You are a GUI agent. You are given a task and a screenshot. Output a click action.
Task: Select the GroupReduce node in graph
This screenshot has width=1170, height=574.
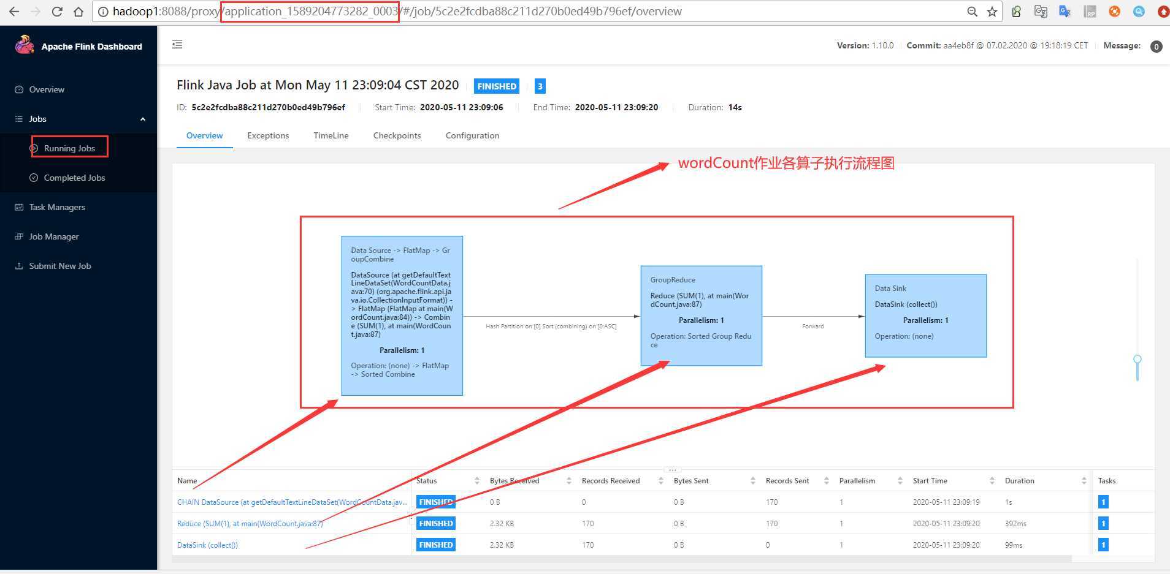coord(702,315)
